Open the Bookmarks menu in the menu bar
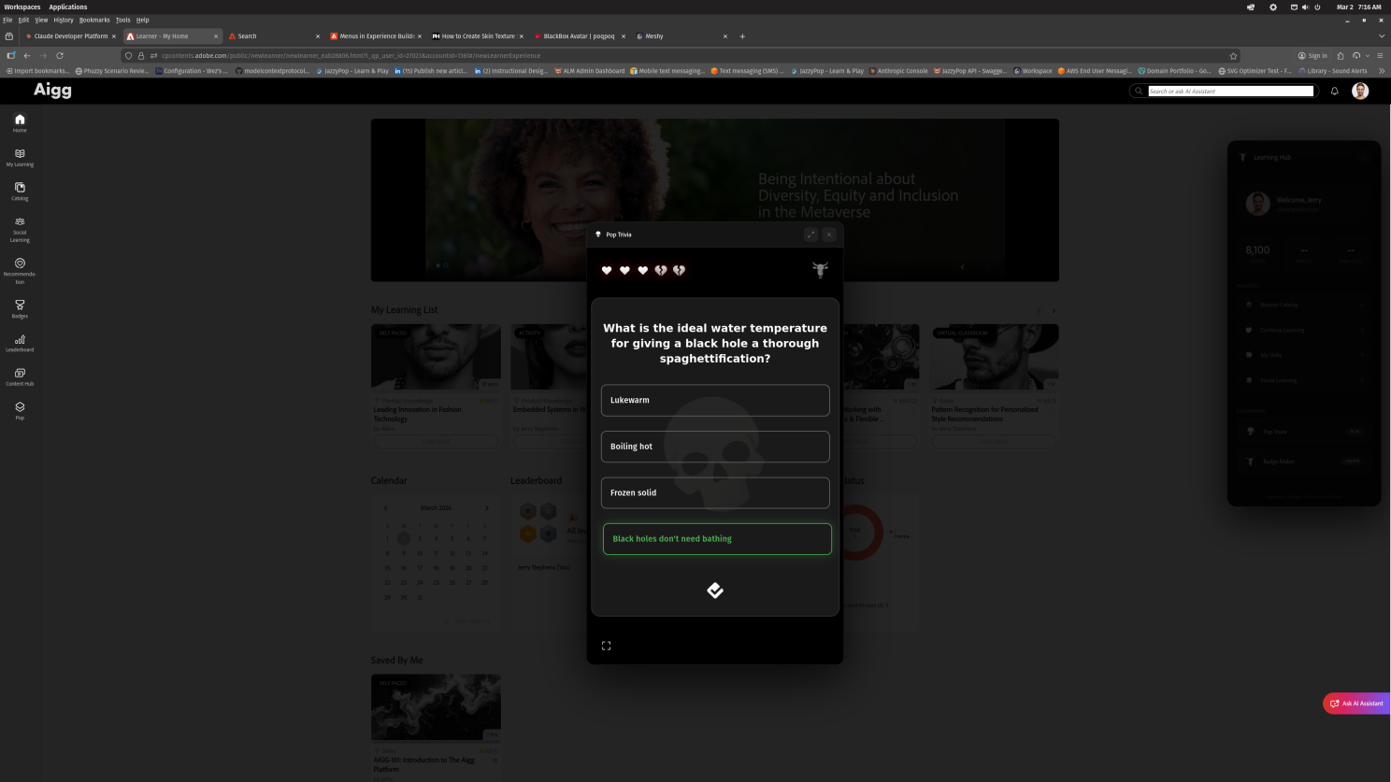1391x782 pixels. coord(93,20)
